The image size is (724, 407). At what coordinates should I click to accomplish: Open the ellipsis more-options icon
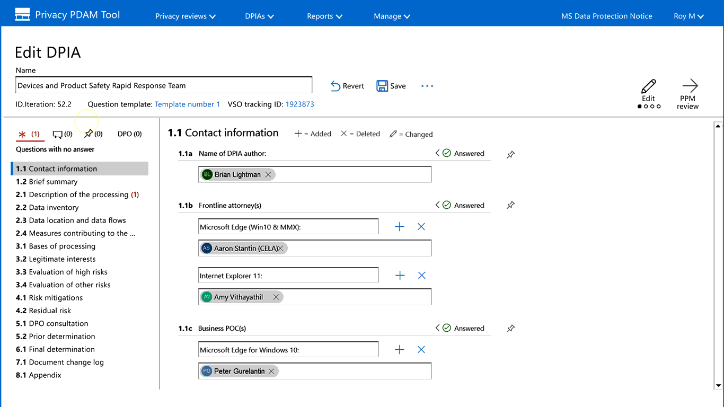(427, 86)
